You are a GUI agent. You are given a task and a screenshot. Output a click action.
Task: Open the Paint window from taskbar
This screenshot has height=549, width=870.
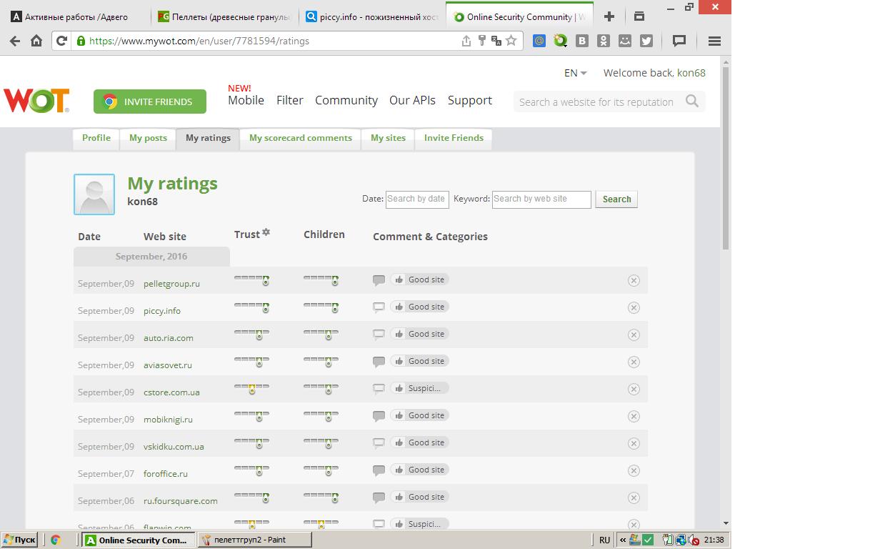254,540
